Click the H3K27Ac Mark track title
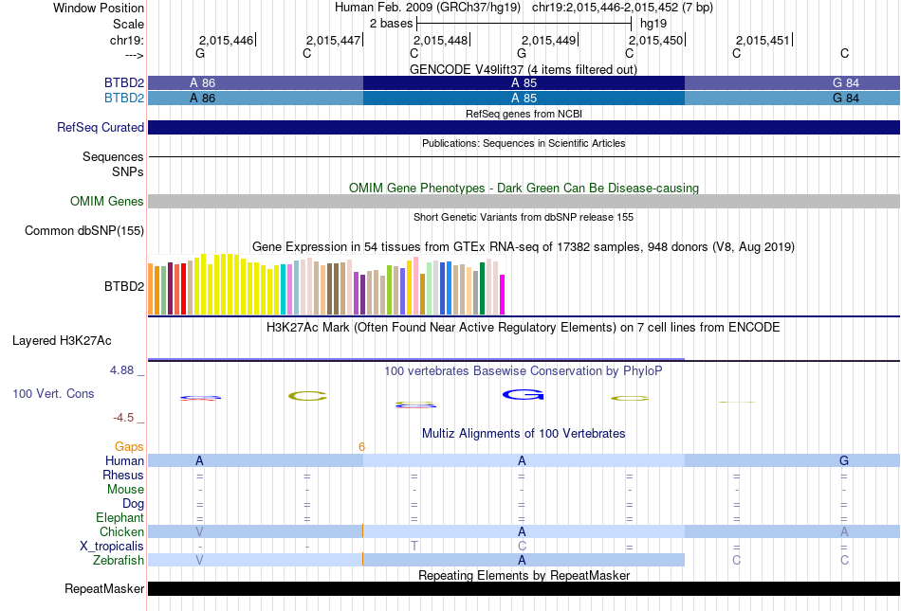Viewport: 901px width, 611px height. (x=524, y=327)
